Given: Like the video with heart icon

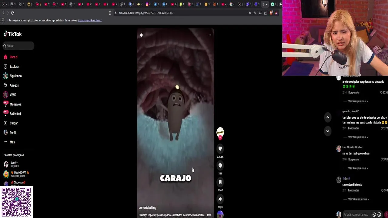Looking at the screenshot, I should click(220, 149).
